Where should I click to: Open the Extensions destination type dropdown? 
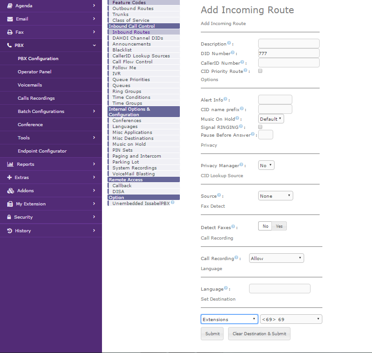229,319
